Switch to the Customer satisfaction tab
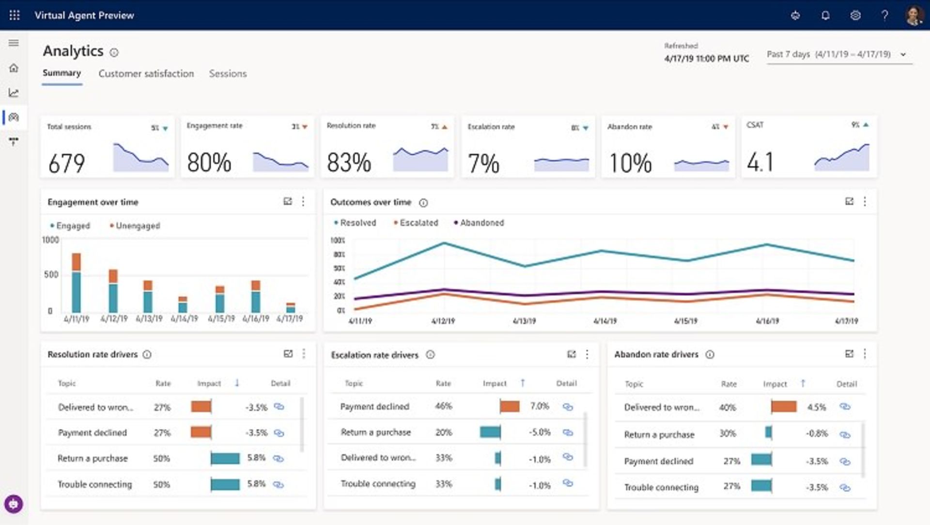The image size is (930, 525). 146,74
